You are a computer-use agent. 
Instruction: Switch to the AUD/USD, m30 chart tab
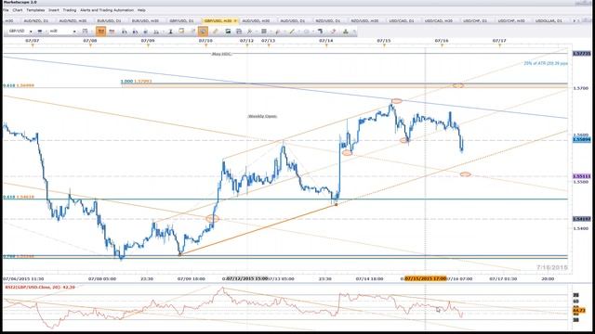(x=256, y=20)
